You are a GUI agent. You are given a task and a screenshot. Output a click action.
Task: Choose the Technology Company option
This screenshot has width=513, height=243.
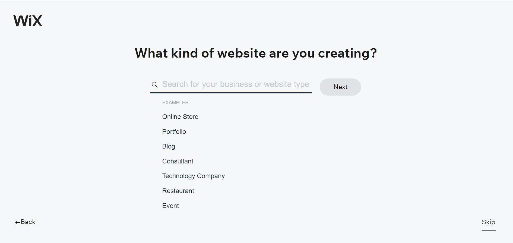point(194,176)
